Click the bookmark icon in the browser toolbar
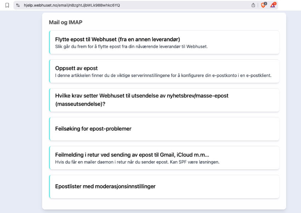 [7, 5]
